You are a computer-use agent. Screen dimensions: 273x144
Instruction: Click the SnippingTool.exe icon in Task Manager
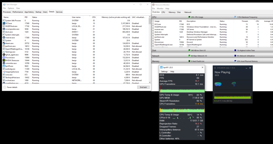point(4,72)
